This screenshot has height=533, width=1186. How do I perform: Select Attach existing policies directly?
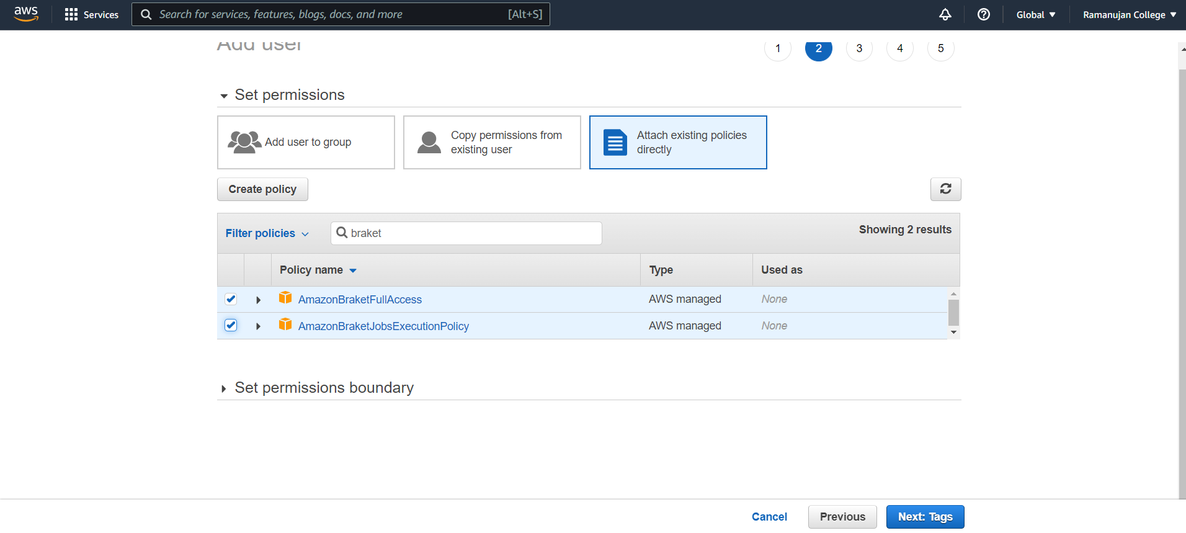click(x=678, y=142)
